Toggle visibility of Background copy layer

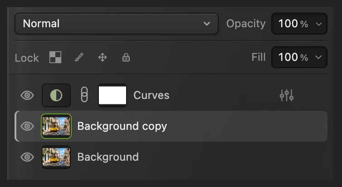(27, 126)
